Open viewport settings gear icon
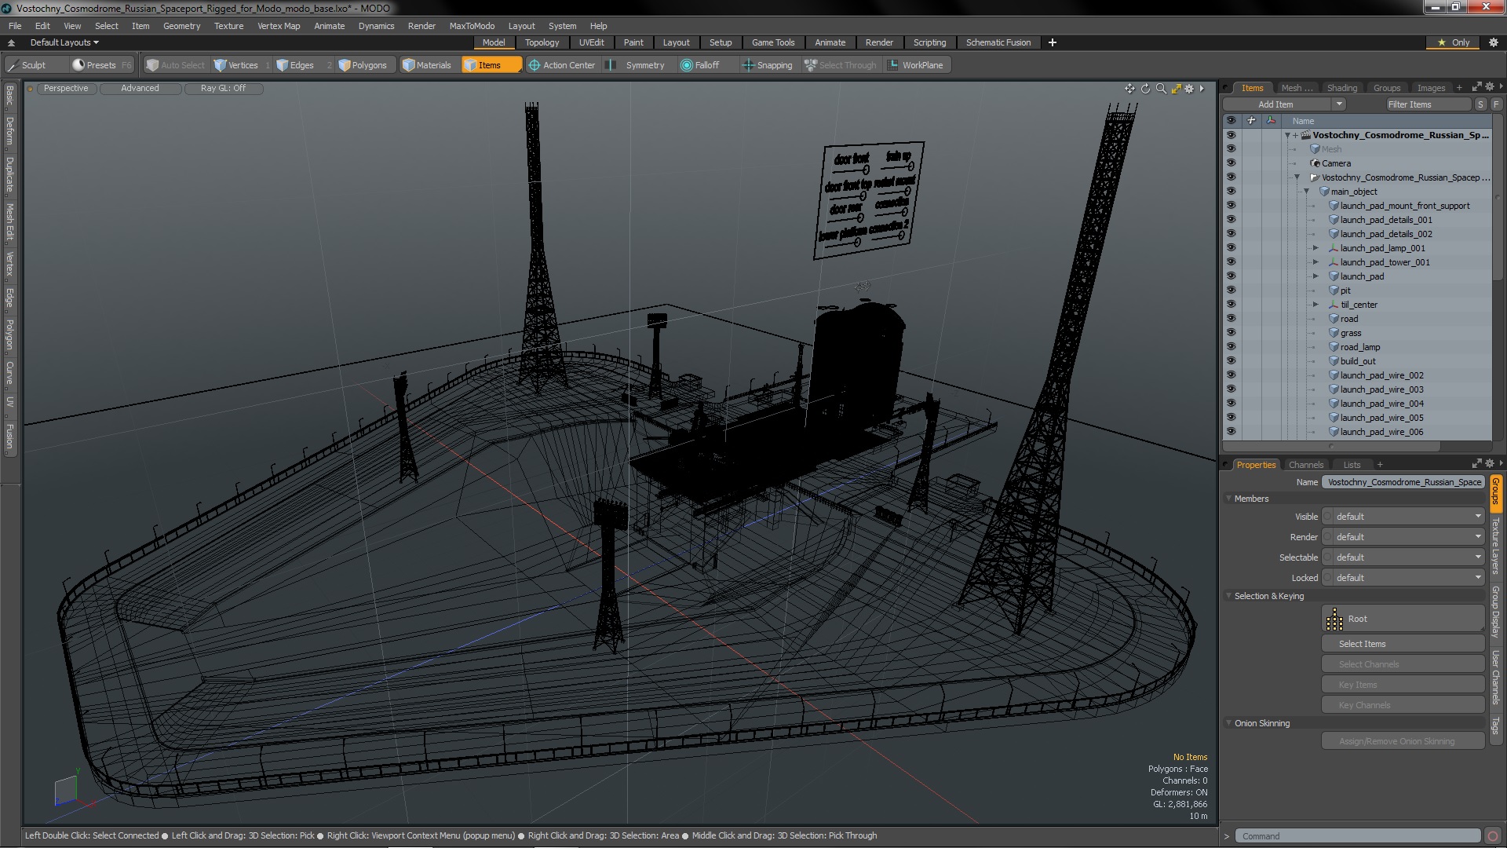1507x848 pixels. coord(1189,89)
